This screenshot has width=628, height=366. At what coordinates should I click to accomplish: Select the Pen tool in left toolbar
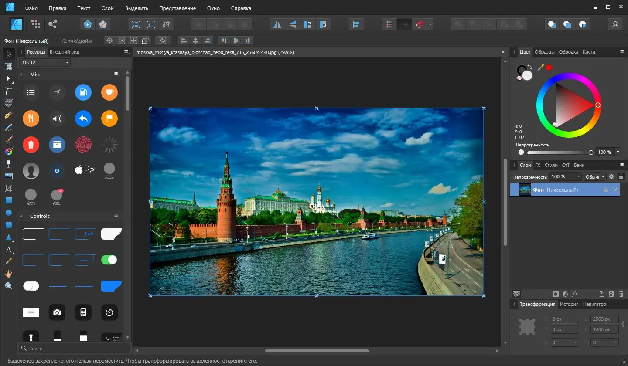point(8,115)
